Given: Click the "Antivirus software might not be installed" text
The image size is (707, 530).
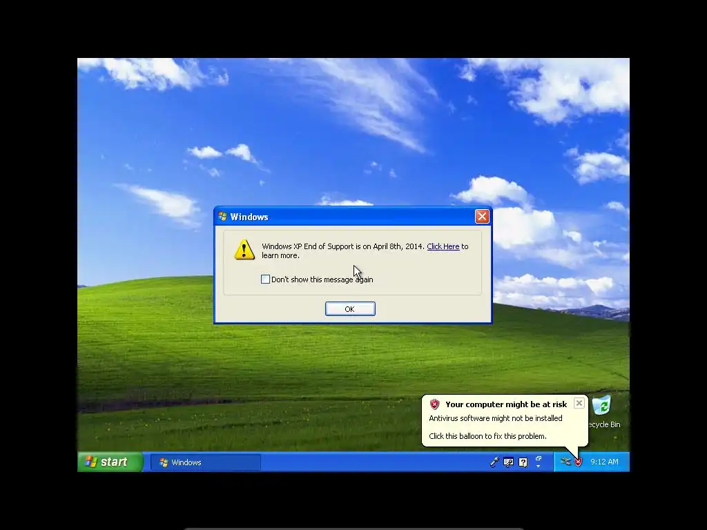Looking at the screenshot, I should click(496, 418).
